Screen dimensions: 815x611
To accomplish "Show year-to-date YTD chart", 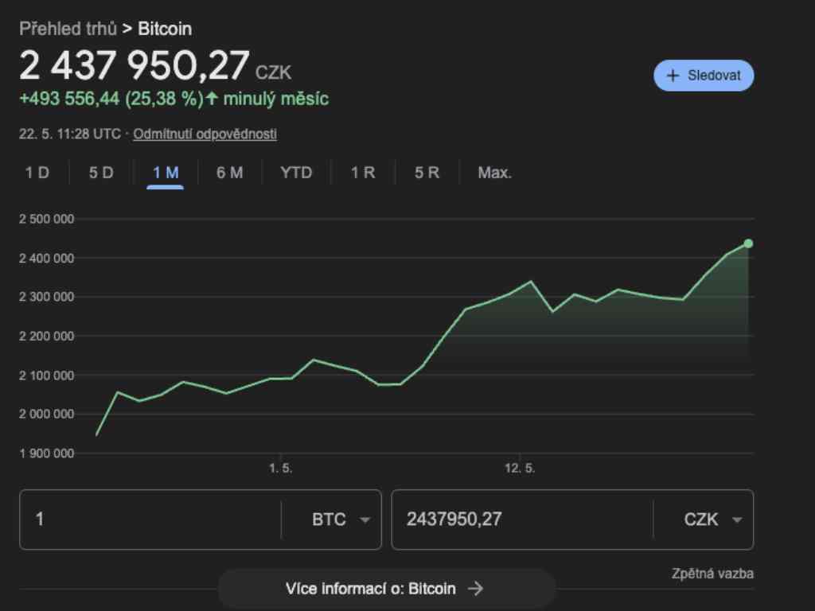I will [296, 173].
